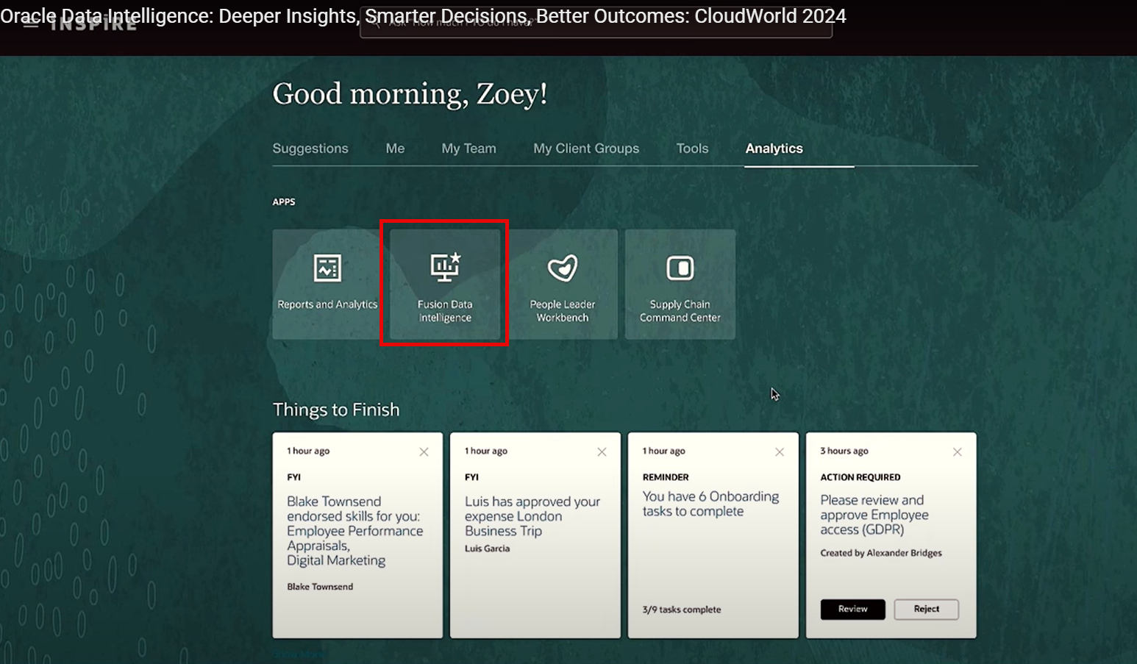Click the 'Luis Garcia' name text
Screen dimensions: 1137x664
(487, 549)
